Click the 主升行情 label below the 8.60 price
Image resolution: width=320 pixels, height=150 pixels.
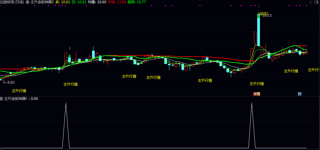tap(19, 91)
